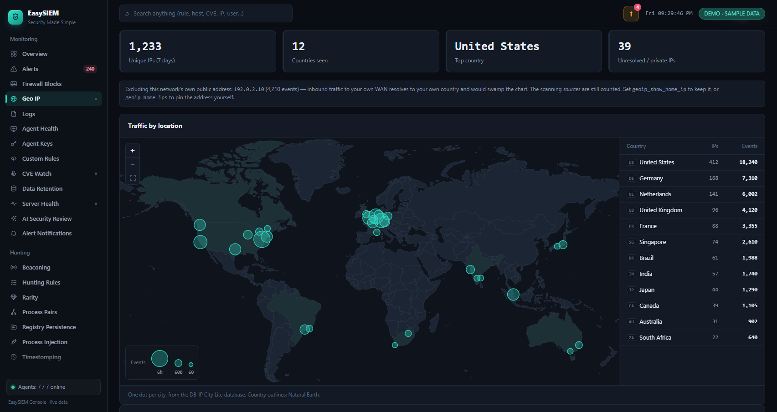Toggle fullscreen map view
Screen dimensions: 777x412
133,178
